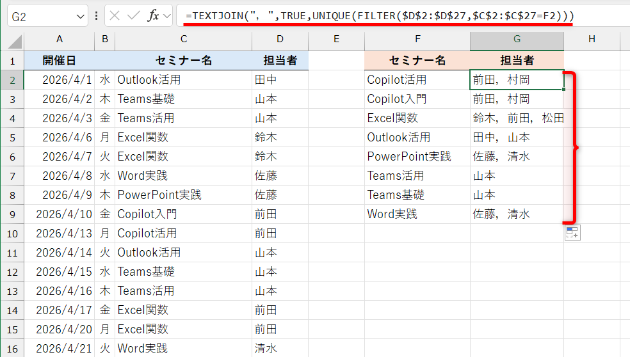The width and height of the screenshot is (630, 357).
Task: Select 清水 in cell D16
Action: tap(280, 348)
